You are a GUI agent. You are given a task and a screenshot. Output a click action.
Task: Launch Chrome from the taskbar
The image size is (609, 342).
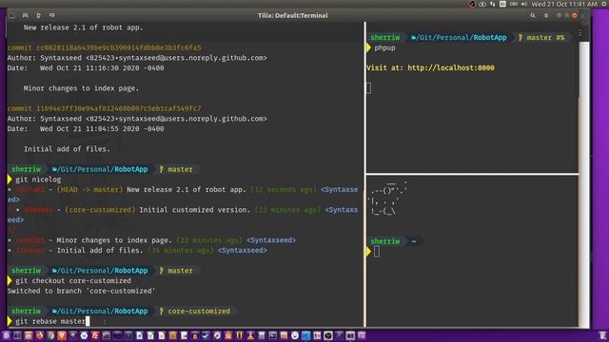(x=50, y=335)
